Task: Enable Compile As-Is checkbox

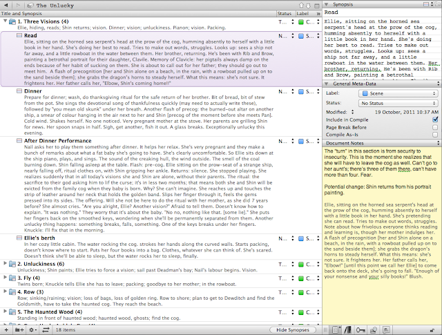Action: (x=435, y=135)
